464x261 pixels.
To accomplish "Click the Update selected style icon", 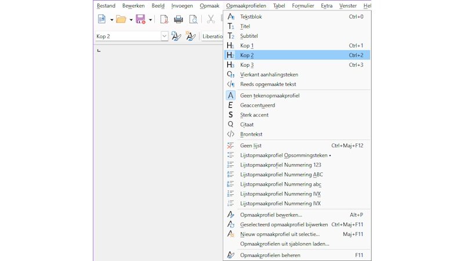I will (x=176, y=36).
